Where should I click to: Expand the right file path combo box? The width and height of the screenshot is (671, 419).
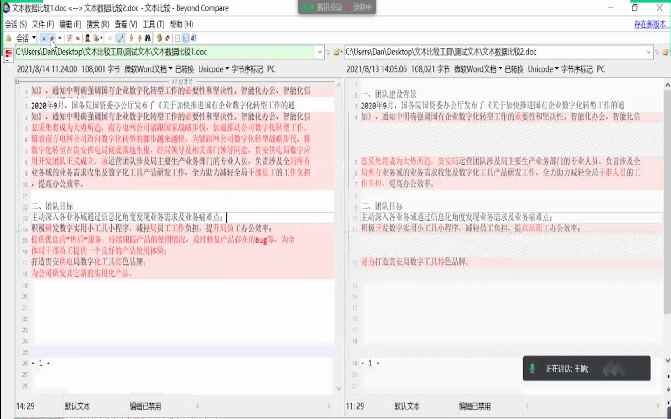click(x=649, y=52)
